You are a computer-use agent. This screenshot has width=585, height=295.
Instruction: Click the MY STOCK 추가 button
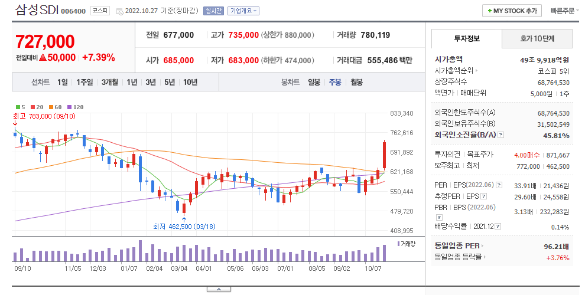(512, 11)
